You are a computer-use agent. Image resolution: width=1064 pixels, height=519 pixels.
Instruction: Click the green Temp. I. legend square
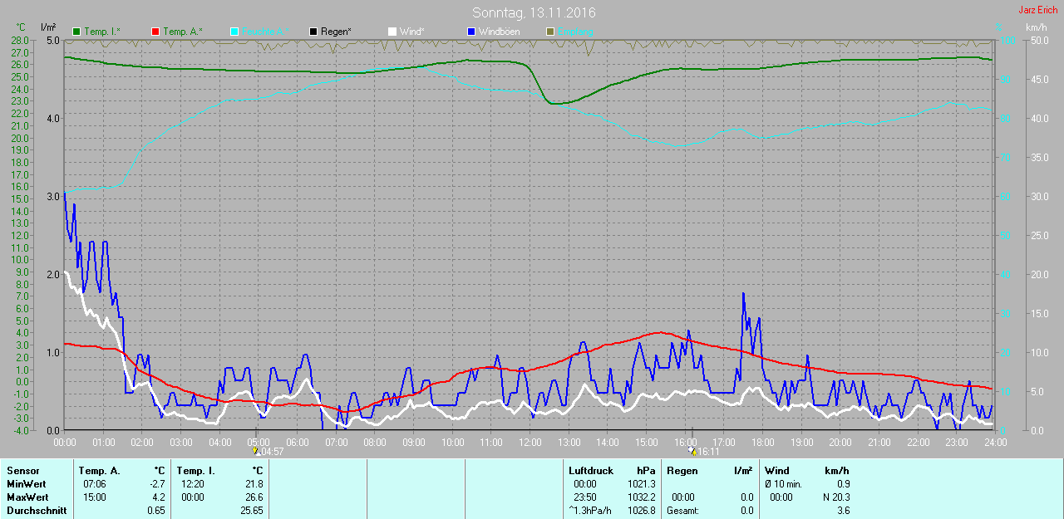(77, 32)
